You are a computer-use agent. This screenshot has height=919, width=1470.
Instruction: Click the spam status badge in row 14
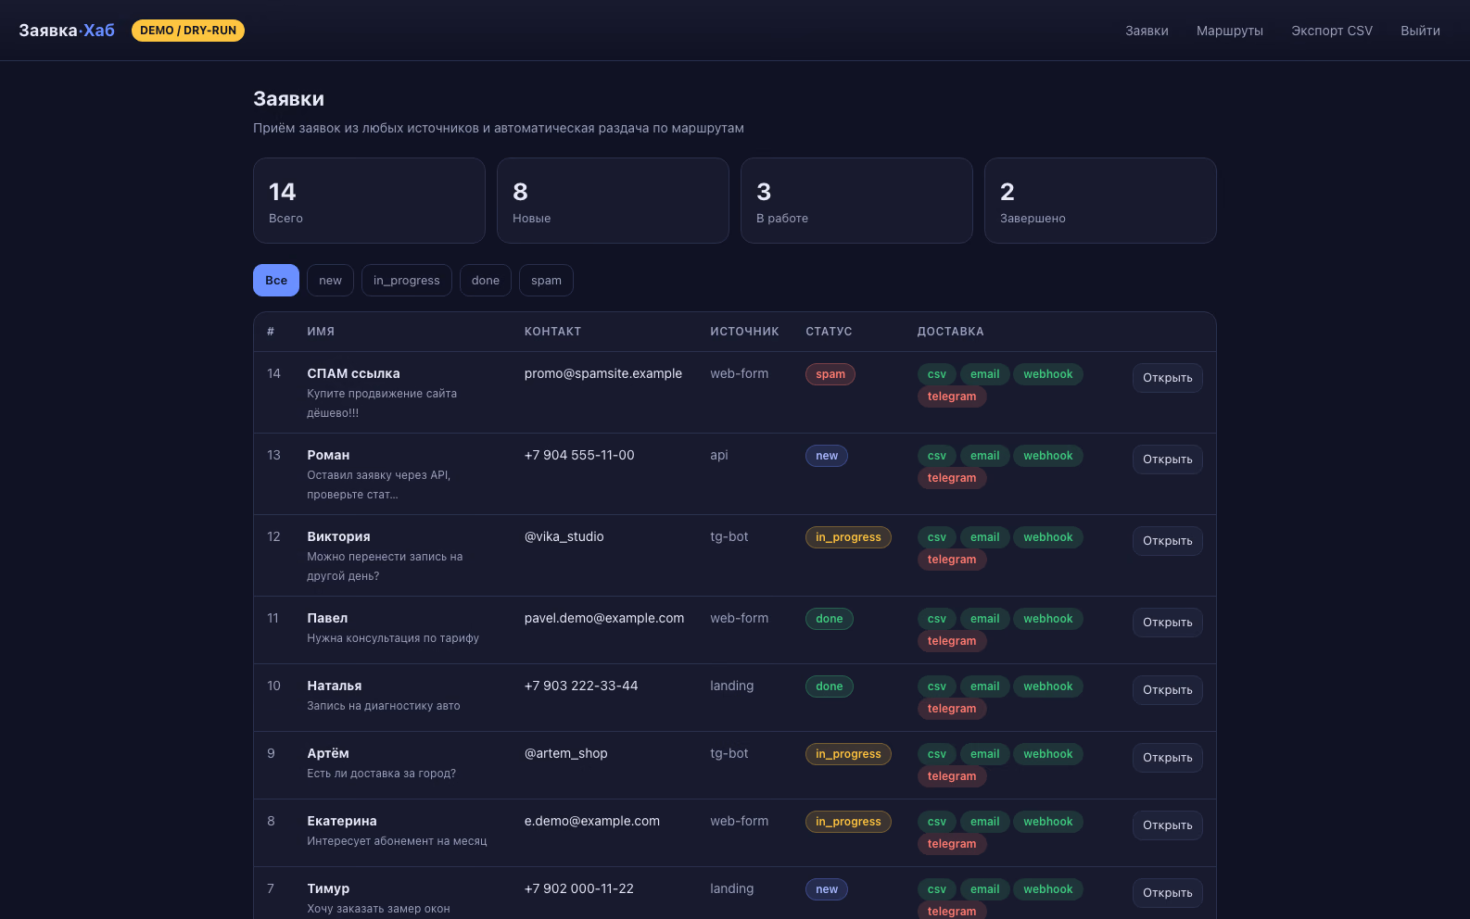click(830, 374)
